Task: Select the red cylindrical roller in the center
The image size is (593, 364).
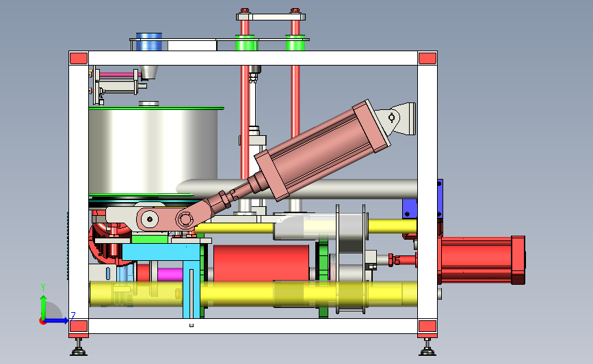Action: (261, 263)
